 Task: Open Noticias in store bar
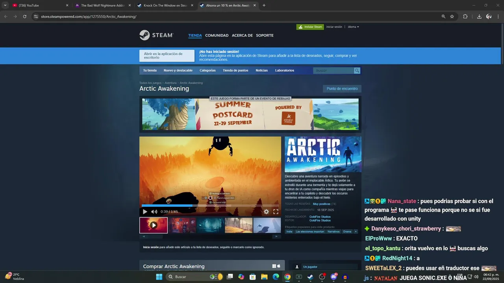(x=261, y=70)
